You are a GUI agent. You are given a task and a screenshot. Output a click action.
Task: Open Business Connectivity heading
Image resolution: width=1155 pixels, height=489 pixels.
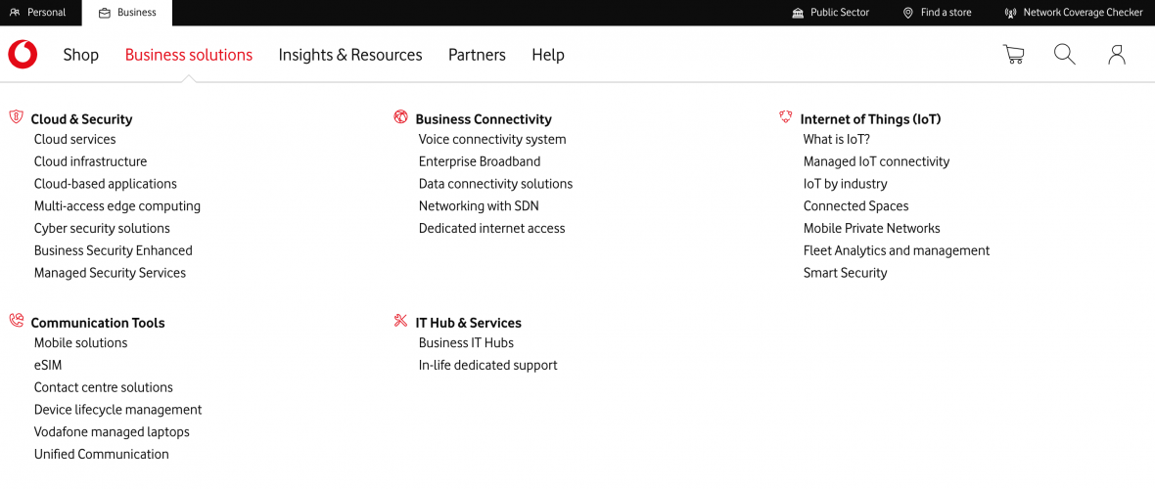484,119
